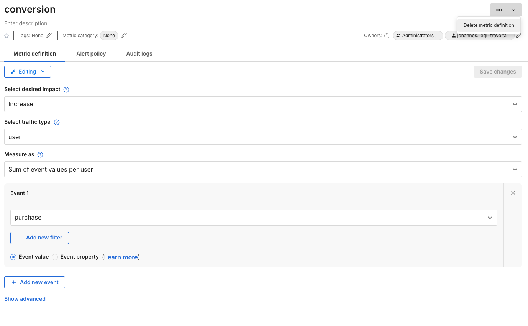Open help icon next to Owners
The height and width of the screenshot is (326, 528).
[387, 36]
